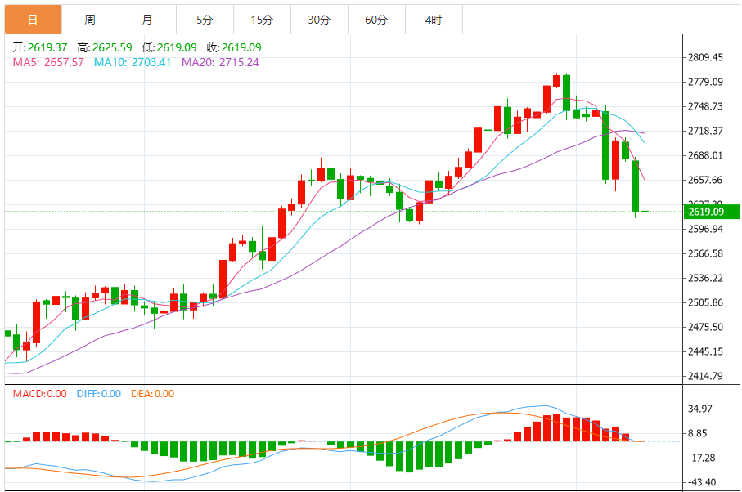Open the 15分 timeframe tab
The image size is (742, 492).
click(262, 20)
